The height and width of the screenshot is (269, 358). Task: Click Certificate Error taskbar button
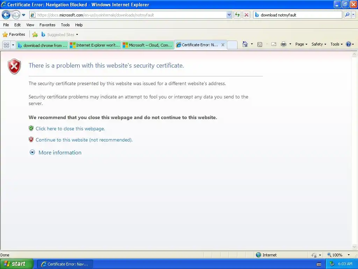65,264
